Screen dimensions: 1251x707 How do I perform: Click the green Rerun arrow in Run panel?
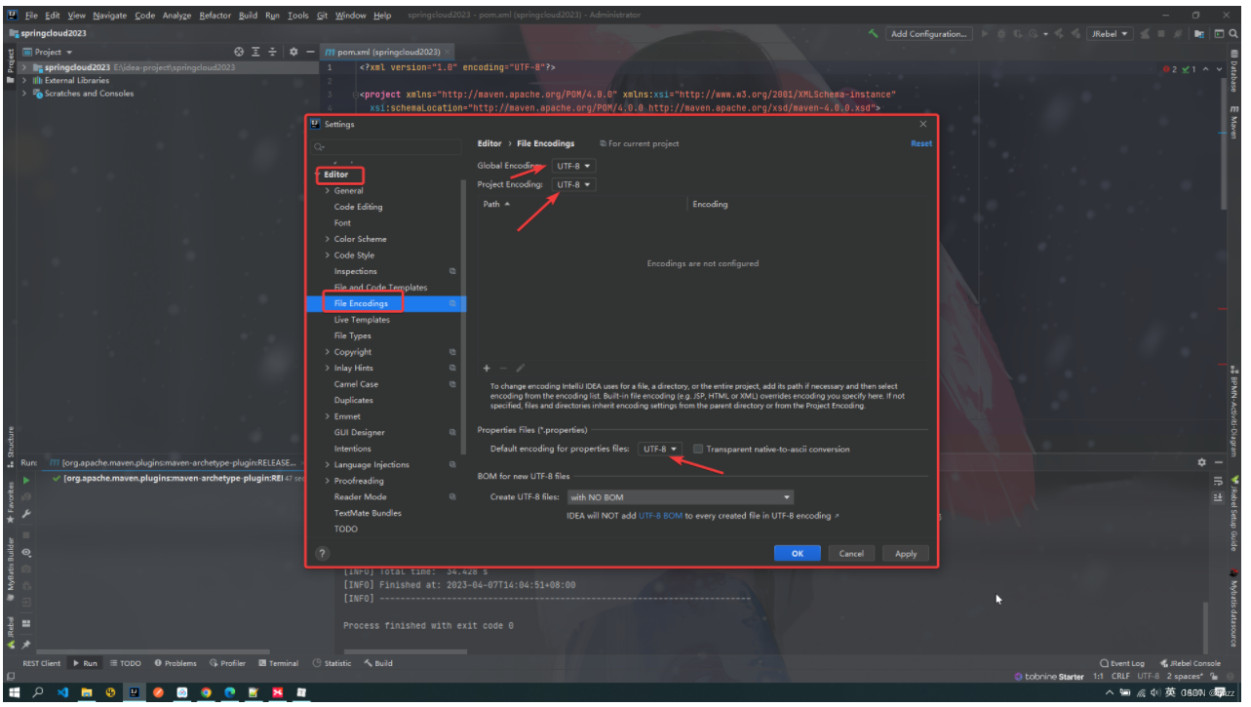pos(26,480)
